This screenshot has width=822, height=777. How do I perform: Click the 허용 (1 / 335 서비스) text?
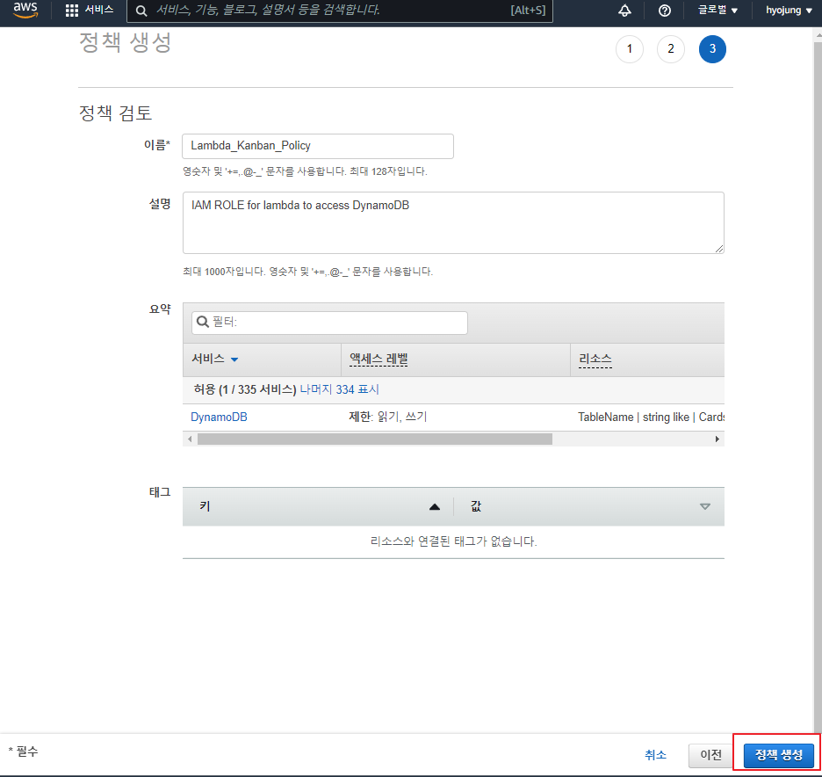click(245, 389)
